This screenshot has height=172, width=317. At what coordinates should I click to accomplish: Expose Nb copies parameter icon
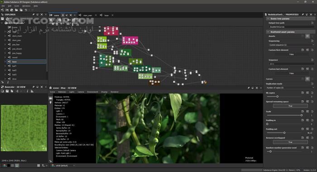tap(303, 93)
